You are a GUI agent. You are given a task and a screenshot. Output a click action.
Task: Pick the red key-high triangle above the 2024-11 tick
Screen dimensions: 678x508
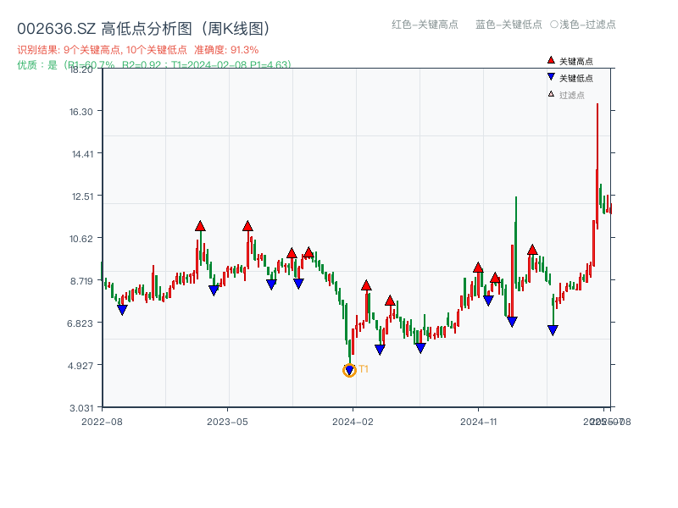click(478, 268)
